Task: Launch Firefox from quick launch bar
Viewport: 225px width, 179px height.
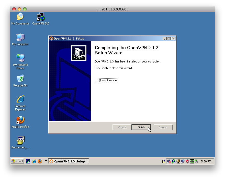Action: [x=40, y=161]
